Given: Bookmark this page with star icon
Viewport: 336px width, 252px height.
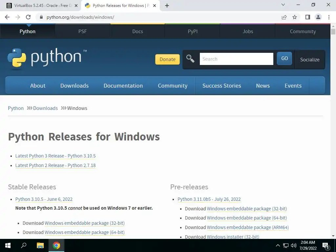Looking at the screenshot, I should [295, 17].
